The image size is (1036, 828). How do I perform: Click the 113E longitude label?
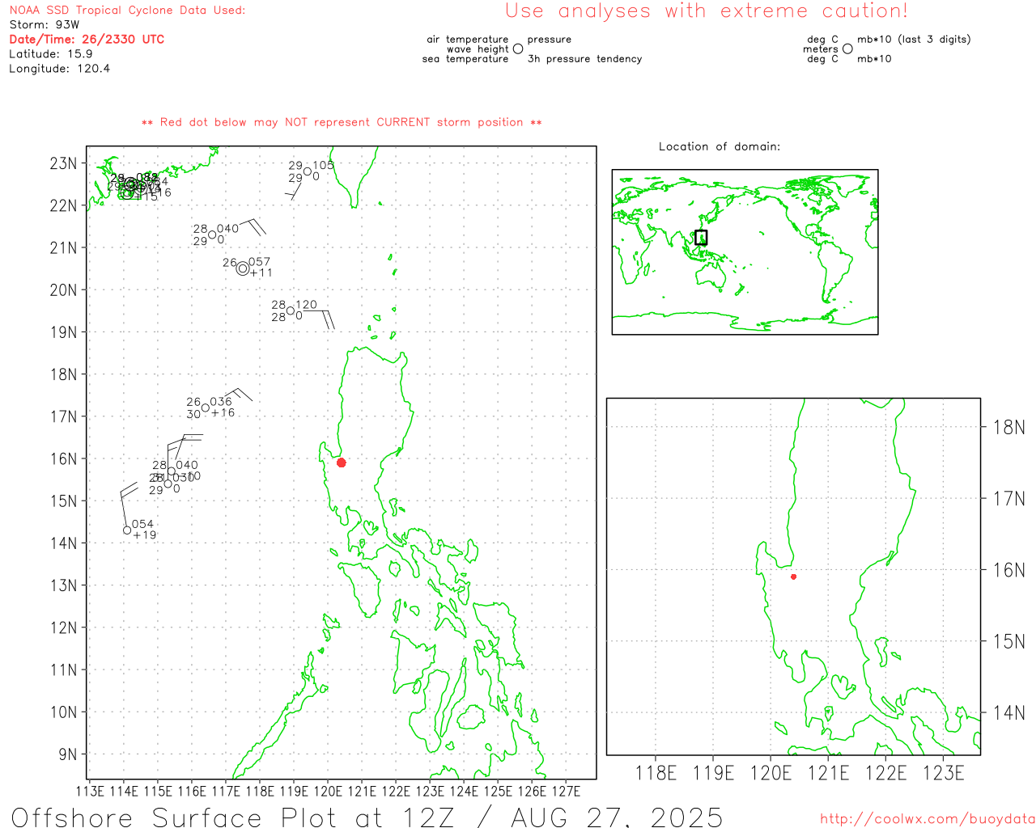point(89,791)
